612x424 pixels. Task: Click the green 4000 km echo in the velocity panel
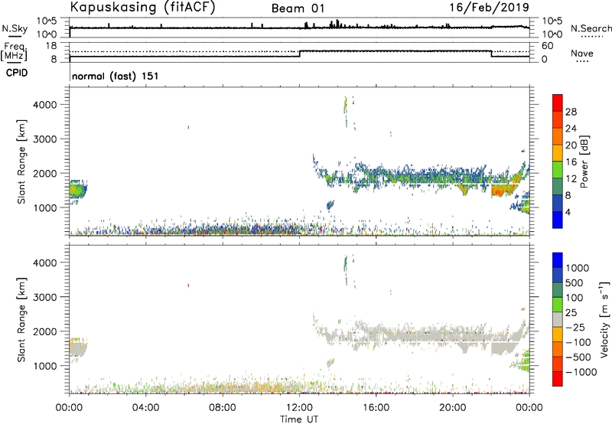tap(346, 263)
